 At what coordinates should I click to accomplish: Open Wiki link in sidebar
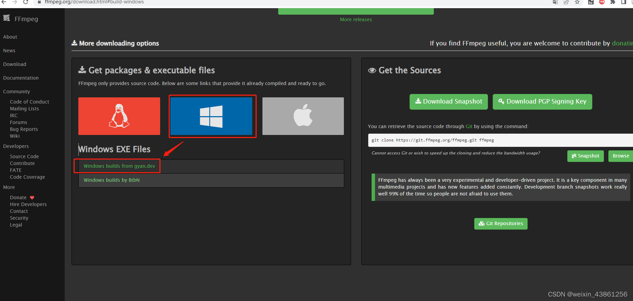point(15,136)
